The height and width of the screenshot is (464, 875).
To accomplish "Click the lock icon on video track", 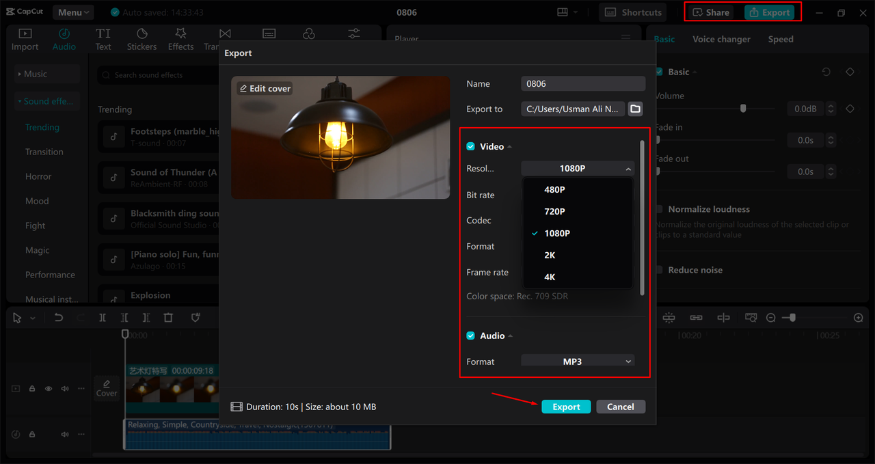I will (x=32, y=389).
